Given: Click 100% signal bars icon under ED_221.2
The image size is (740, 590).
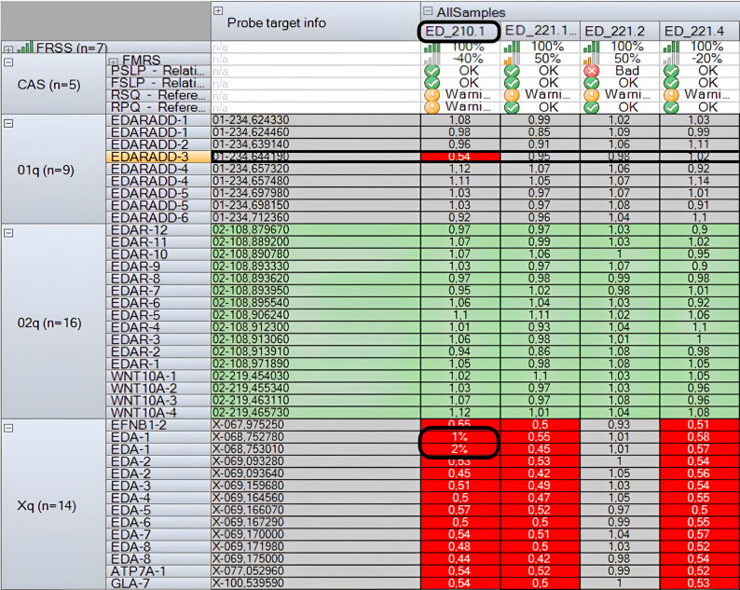Looking at the screenshot, I should point(593,47).
